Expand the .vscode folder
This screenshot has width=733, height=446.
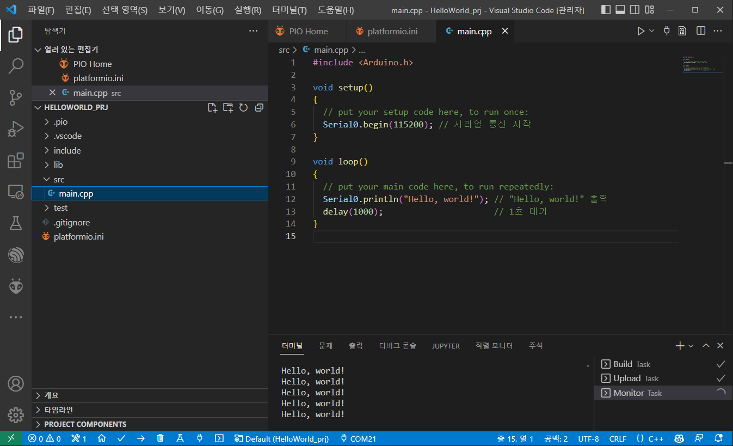pos(150,136)
